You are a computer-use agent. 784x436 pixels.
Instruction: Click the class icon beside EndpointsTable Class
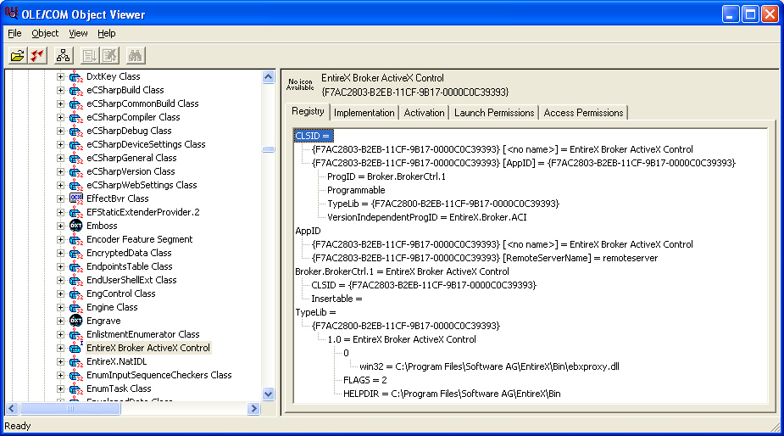pos(76,266)
